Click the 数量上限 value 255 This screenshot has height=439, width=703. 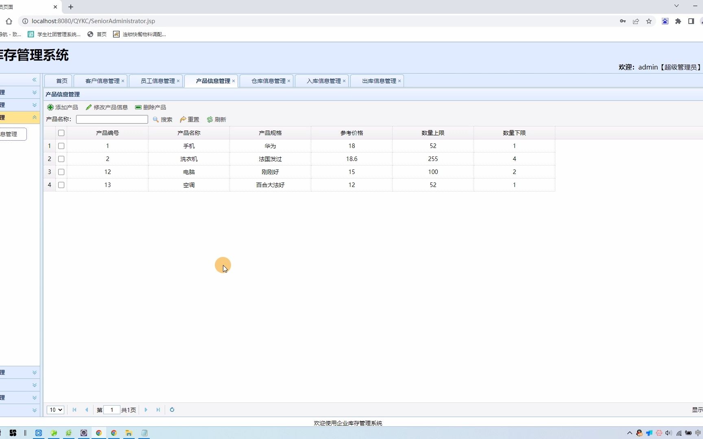433,159
